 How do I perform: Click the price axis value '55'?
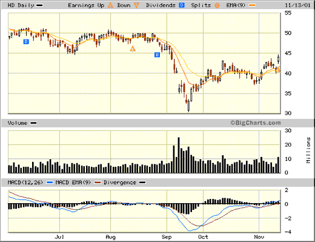[288, 13]
